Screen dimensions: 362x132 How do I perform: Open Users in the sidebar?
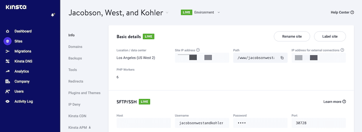click(x=19, y=91)
